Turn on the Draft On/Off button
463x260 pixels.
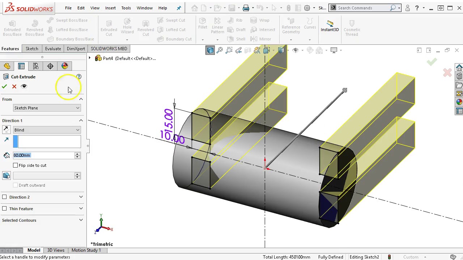click(x=6, y=176)
